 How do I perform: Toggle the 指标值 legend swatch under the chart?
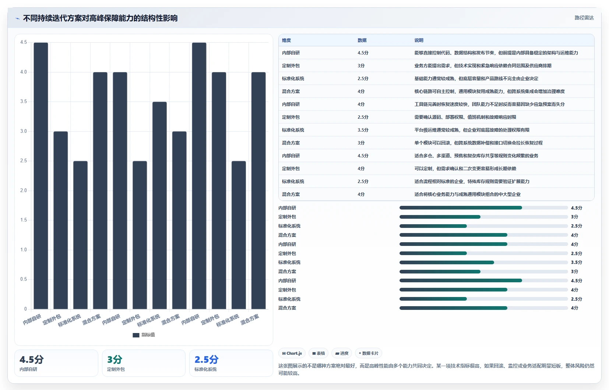click(x=136, y=335)
